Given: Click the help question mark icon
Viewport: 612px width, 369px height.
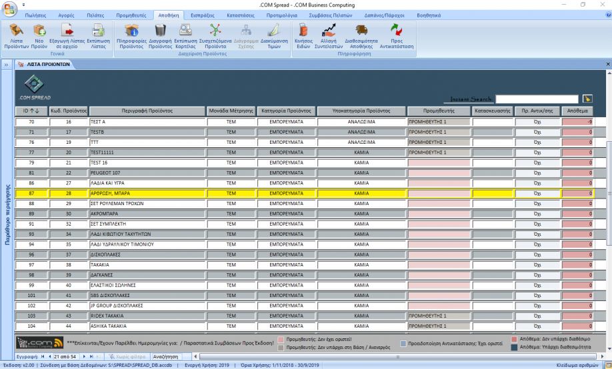Looking at the screenshot, I should click(x=608, y=15).
